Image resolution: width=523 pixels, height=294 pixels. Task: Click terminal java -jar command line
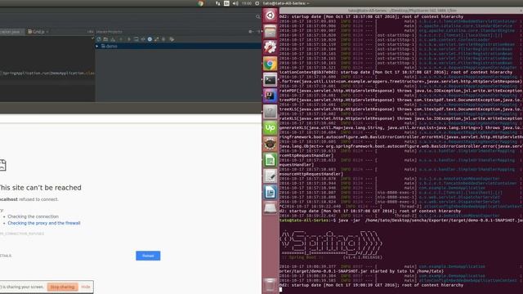pyautogui.click(x=401, y=220)
